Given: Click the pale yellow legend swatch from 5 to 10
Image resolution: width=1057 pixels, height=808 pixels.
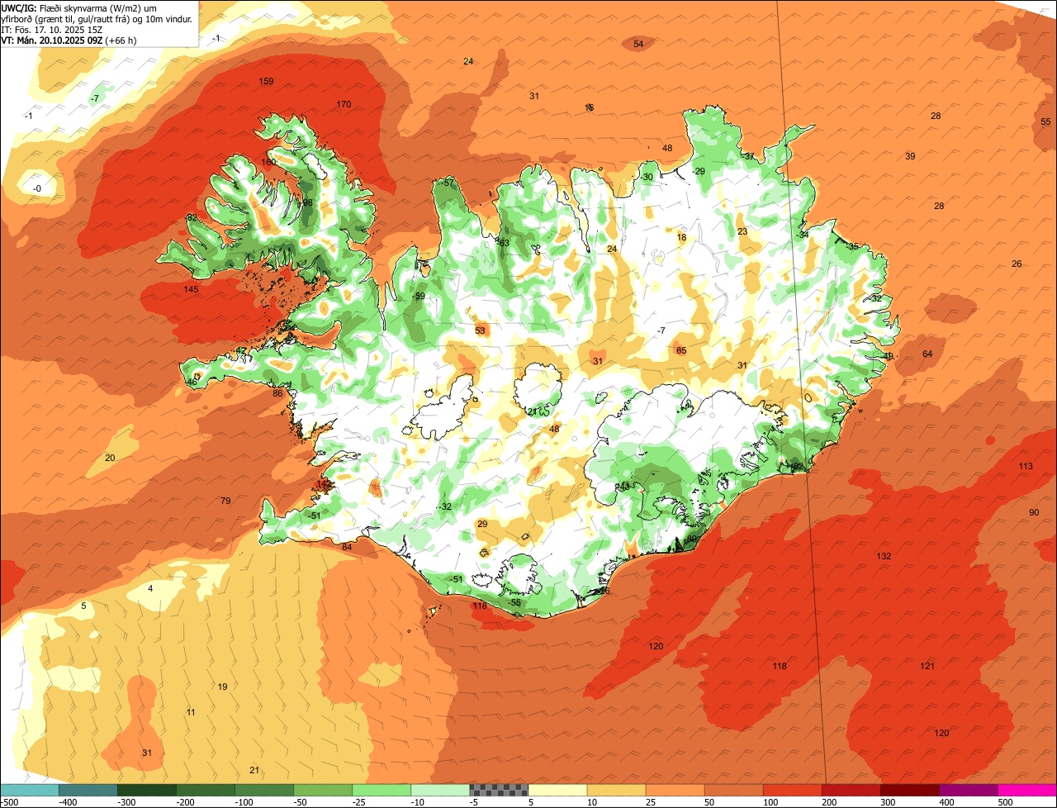Looking at the screenshot, I should (x=557, y=790).
